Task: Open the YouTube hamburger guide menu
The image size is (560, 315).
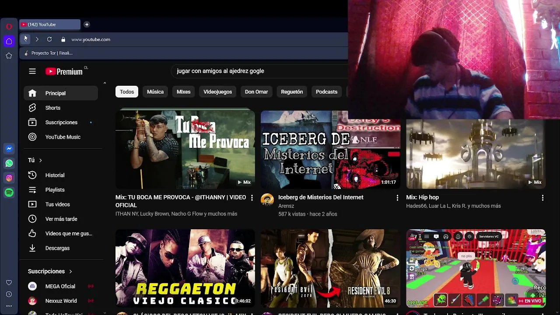Action: click(x=32, y=71)
